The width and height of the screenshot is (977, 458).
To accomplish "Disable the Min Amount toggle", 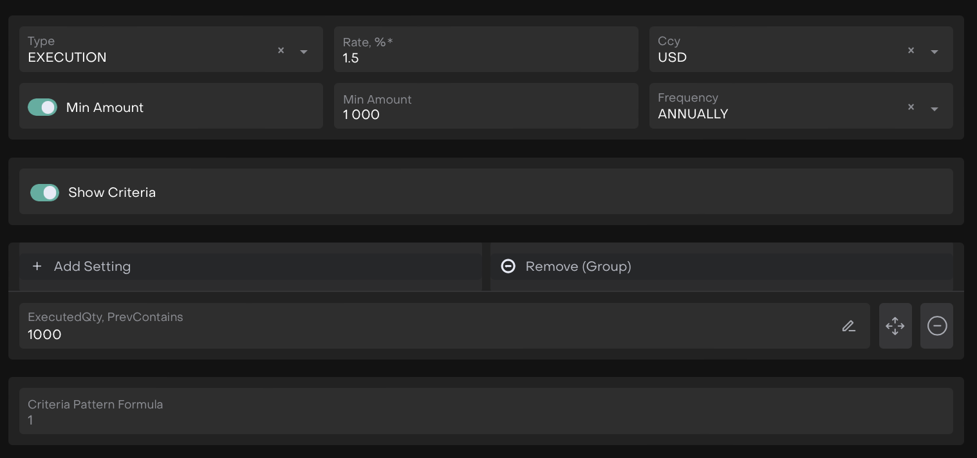I will click(42, 107).
